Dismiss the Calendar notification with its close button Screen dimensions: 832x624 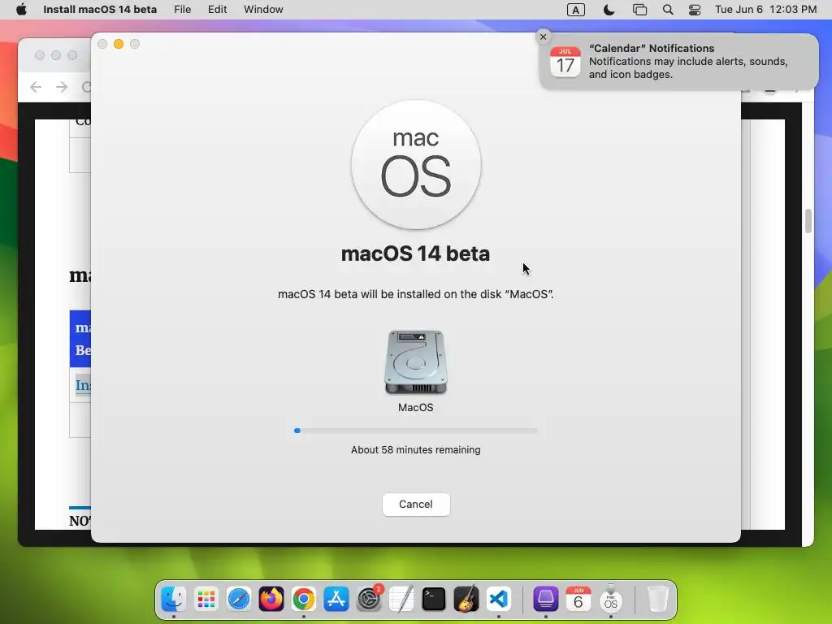(x=543, y=37)
